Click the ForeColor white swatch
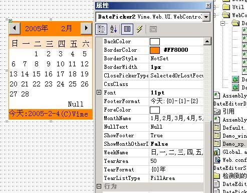Screen dimensions: 247x193 click(155, 110)
